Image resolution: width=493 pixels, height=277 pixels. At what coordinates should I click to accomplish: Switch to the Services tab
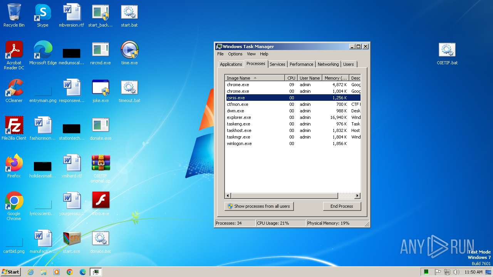click(x=277, y=64)
